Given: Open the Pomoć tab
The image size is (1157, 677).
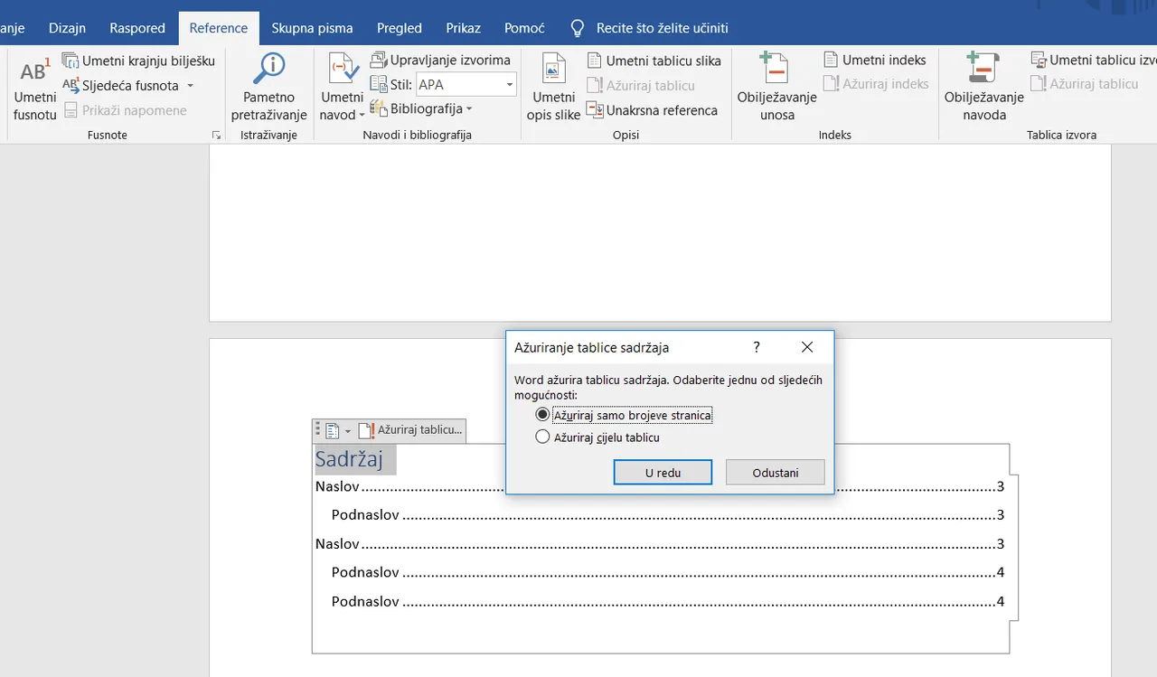Looking at the screenshot, I should click(524, 28).
